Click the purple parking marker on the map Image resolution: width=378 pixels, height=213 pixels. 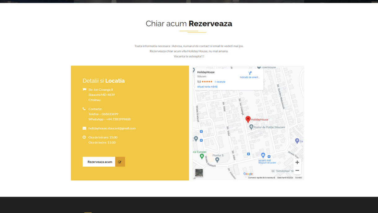tap(297, 141)
